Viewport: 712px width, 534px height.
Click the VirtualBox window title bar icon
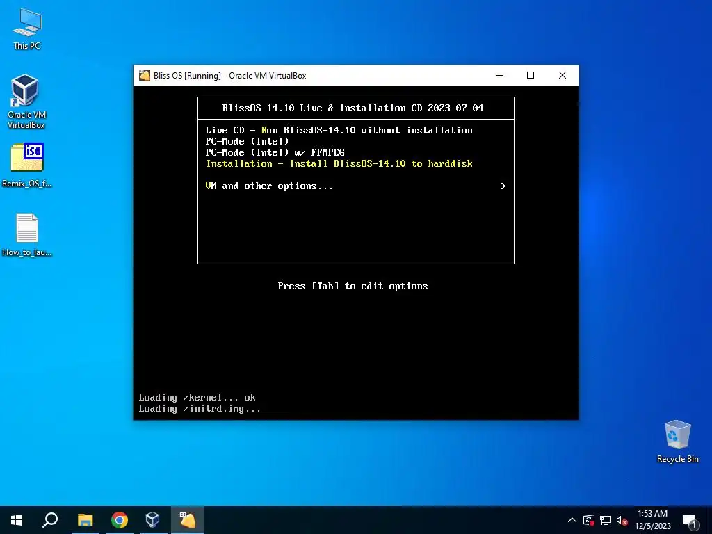point(145,75)
